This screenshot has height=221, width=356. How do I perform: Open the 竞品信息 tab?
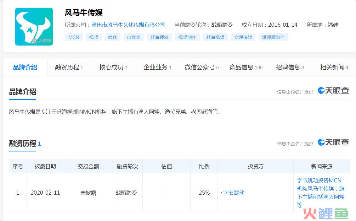pyautogui.click(x=246, y=67)
